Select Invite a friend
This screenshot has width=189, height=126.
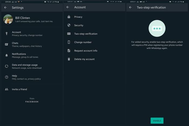click(32, 89)
